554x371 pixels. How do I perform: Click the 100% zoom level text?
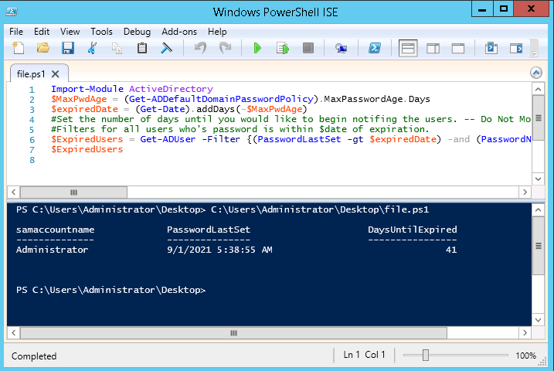525,356
